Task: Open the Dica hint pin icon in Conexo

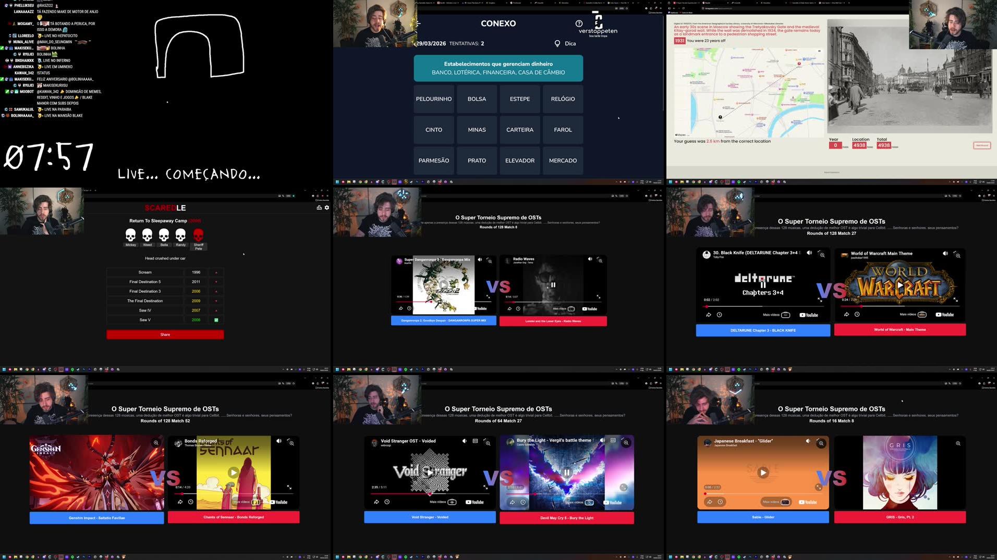Action: (557, 43)
